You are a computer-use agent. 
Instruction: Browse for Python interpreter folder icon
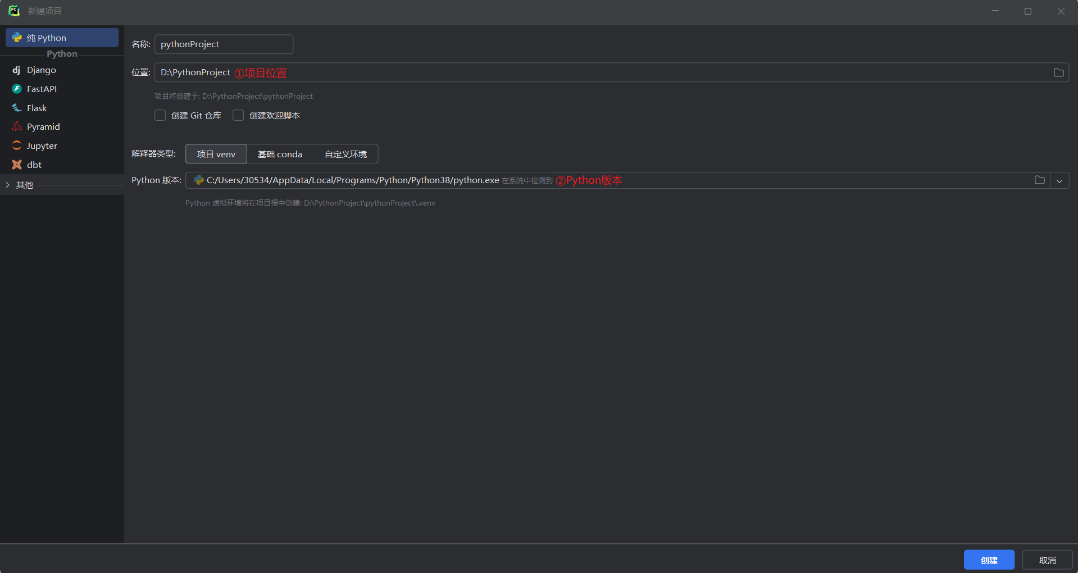click(1039, 180)
